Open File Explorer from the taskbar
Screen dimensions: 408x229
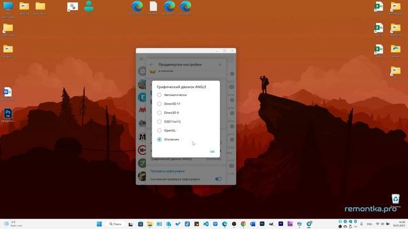pyautogui.click(x=150, y=224)
